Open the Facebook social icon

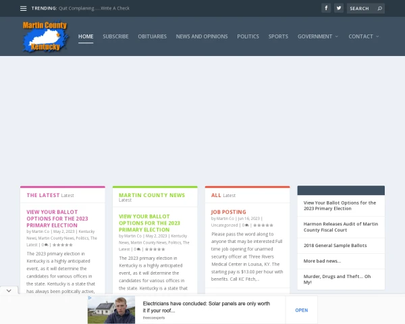(326, 8)
